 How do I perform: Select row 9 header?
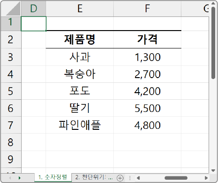point(11,159)
